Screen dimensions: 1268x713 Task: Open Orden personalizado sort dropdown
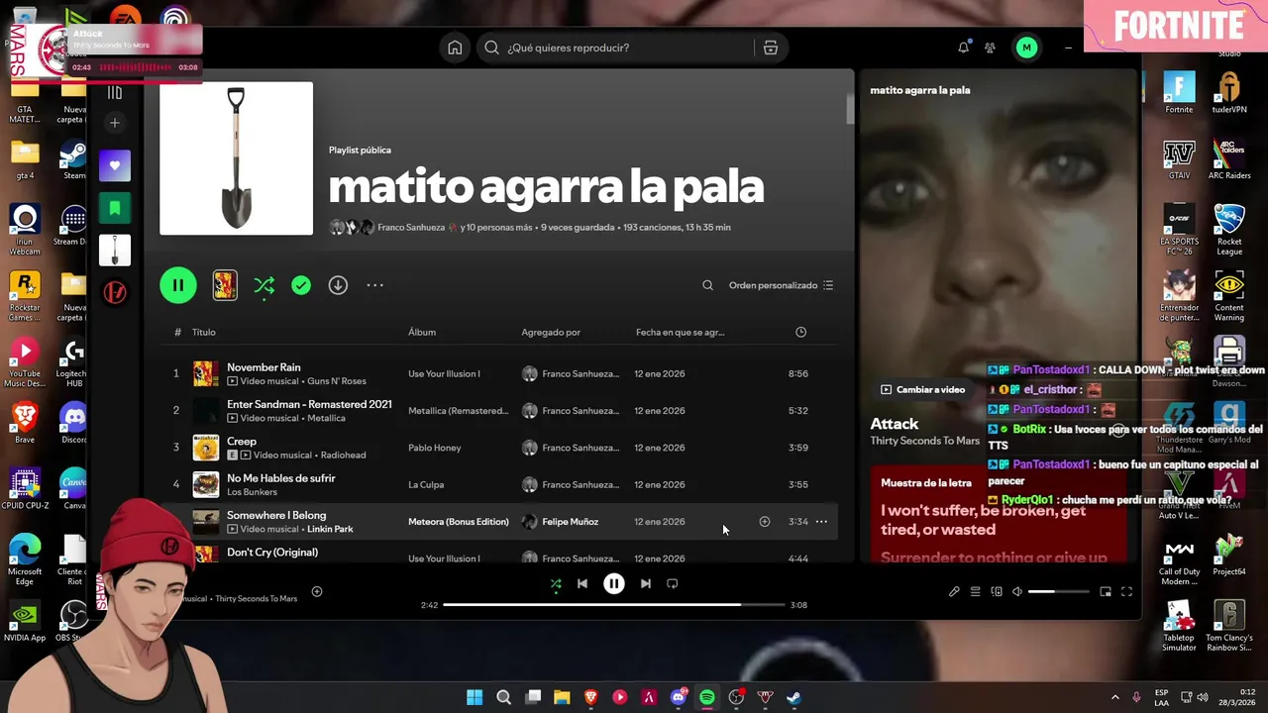(x=781, y=285)
